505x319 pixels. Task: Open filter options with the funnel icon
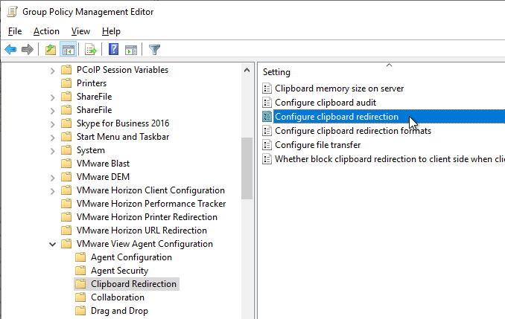(155, 50)
